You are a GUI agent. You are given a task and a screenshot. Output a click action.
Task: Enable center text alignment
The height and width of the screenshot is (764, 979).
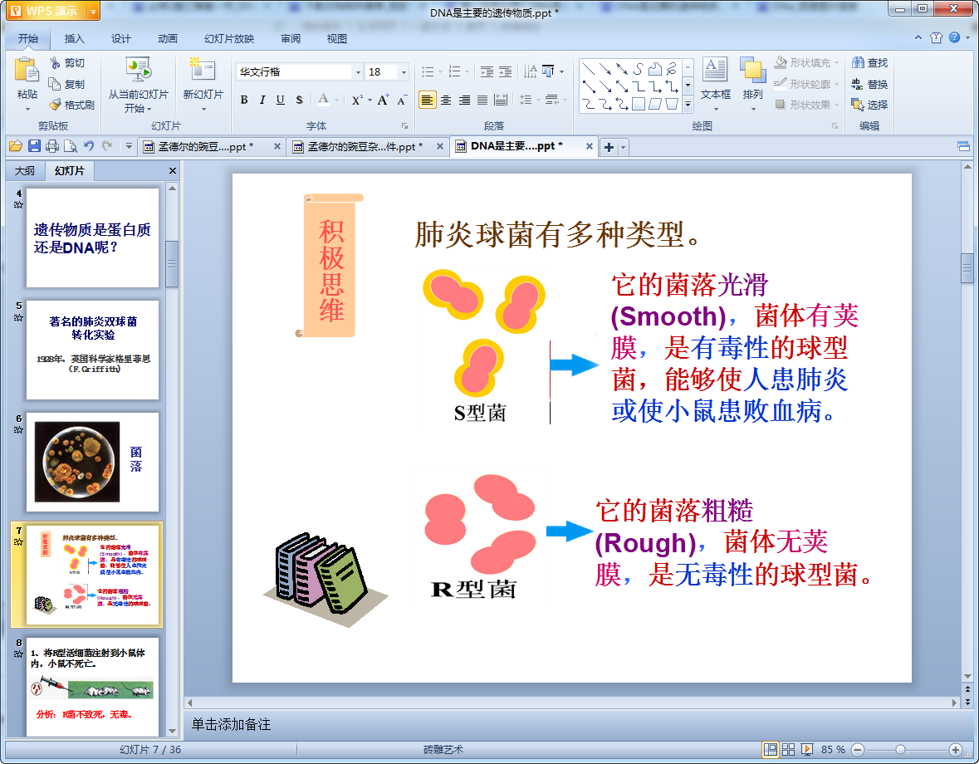pyautogui.click(x=446, y=100)
